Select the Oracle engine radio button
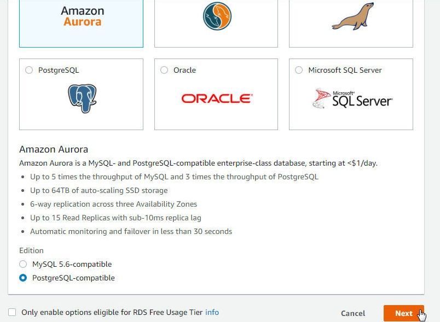Screen dimensions: 440x322 (164, 70)
